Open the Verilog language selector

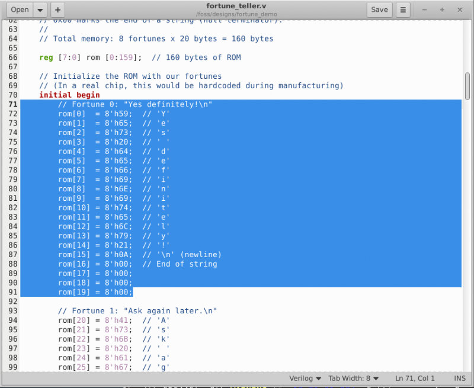(x=303, y=378)
